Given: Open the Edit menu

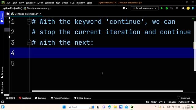Looking at the screenshot, I should coord(15,3).
